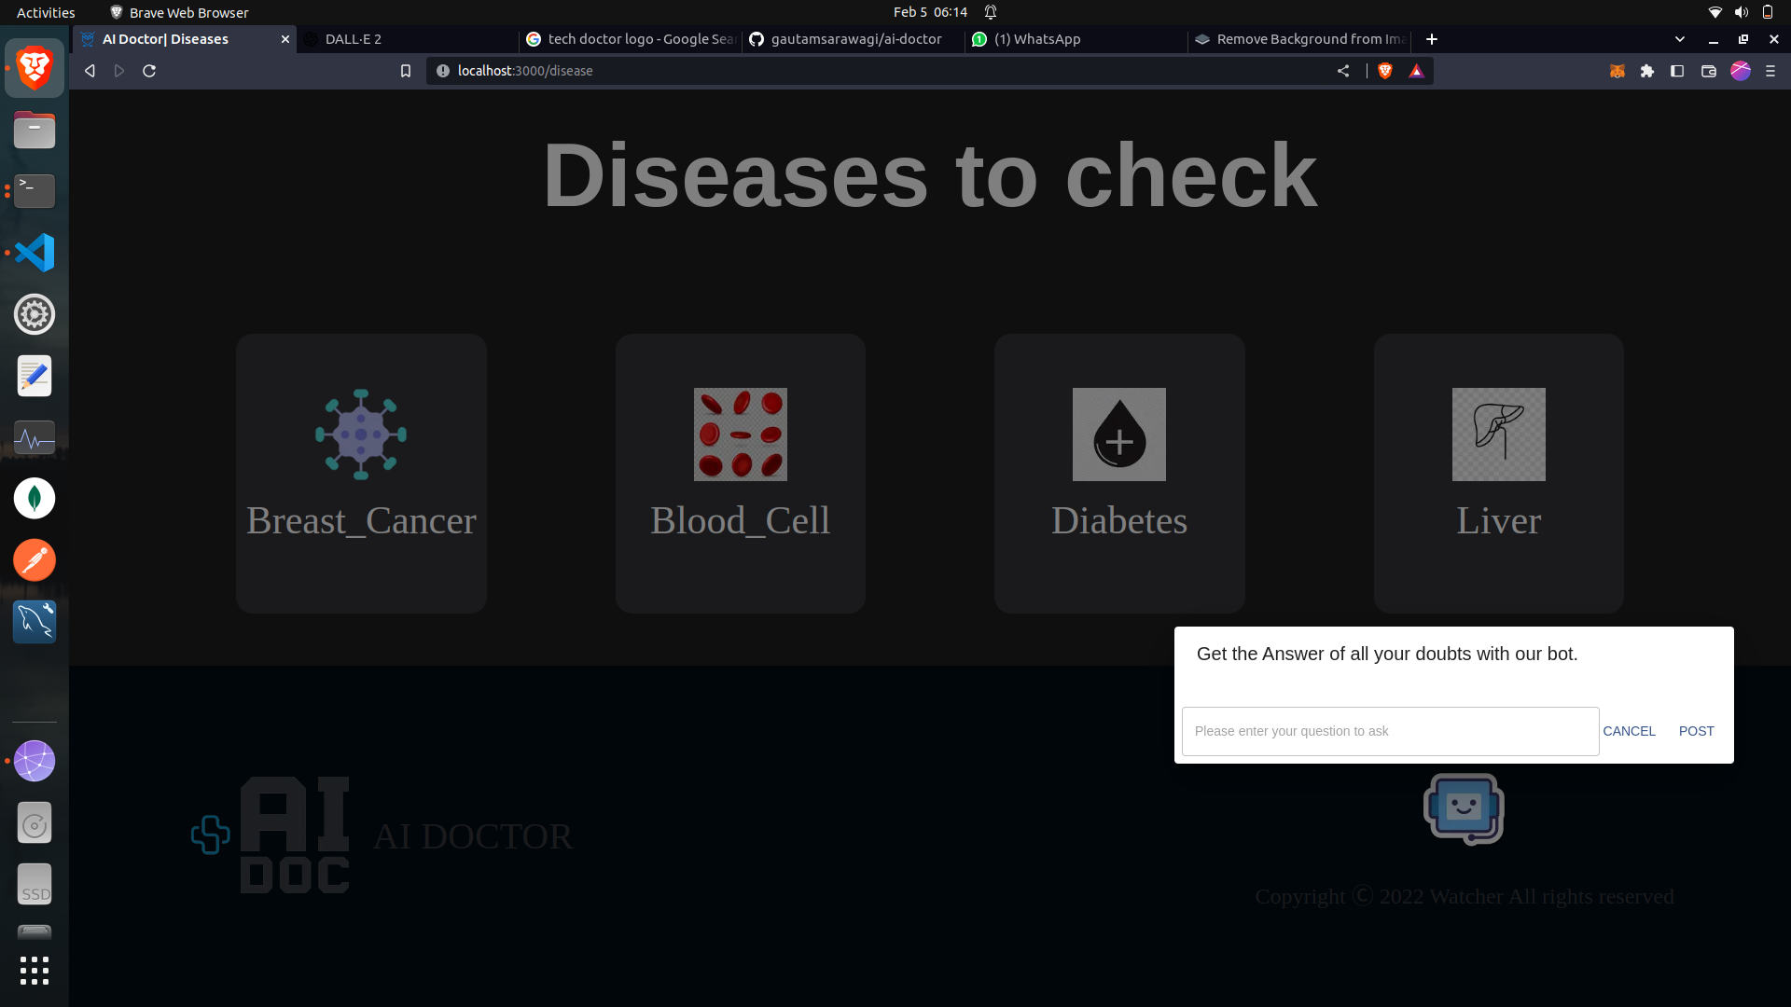
Task: Toggle the browser sidebar panel
Action: (x=1677, y=71)
